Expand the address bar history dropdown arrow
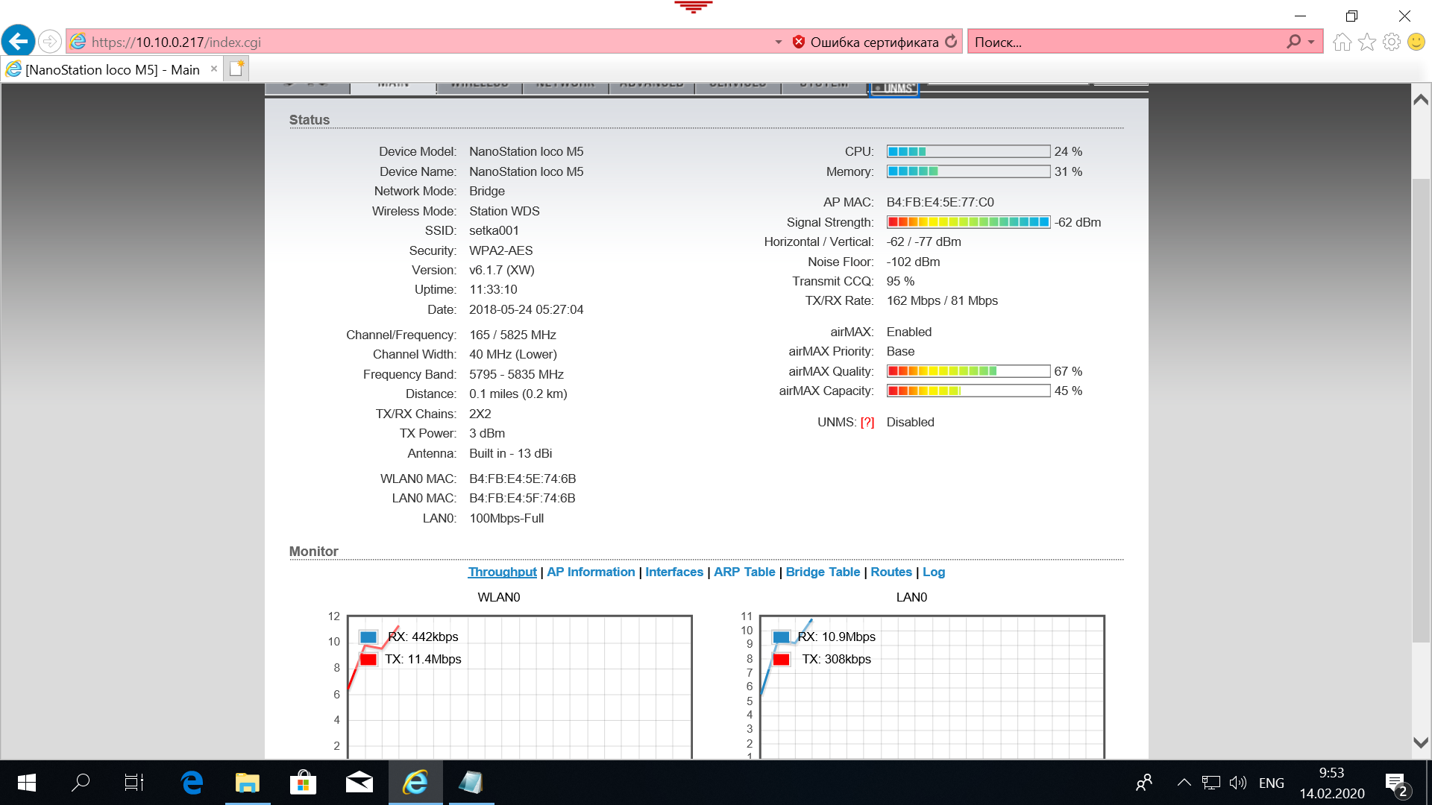The width and height of the screenshot is (1432, 805). [x=778, y=42]
